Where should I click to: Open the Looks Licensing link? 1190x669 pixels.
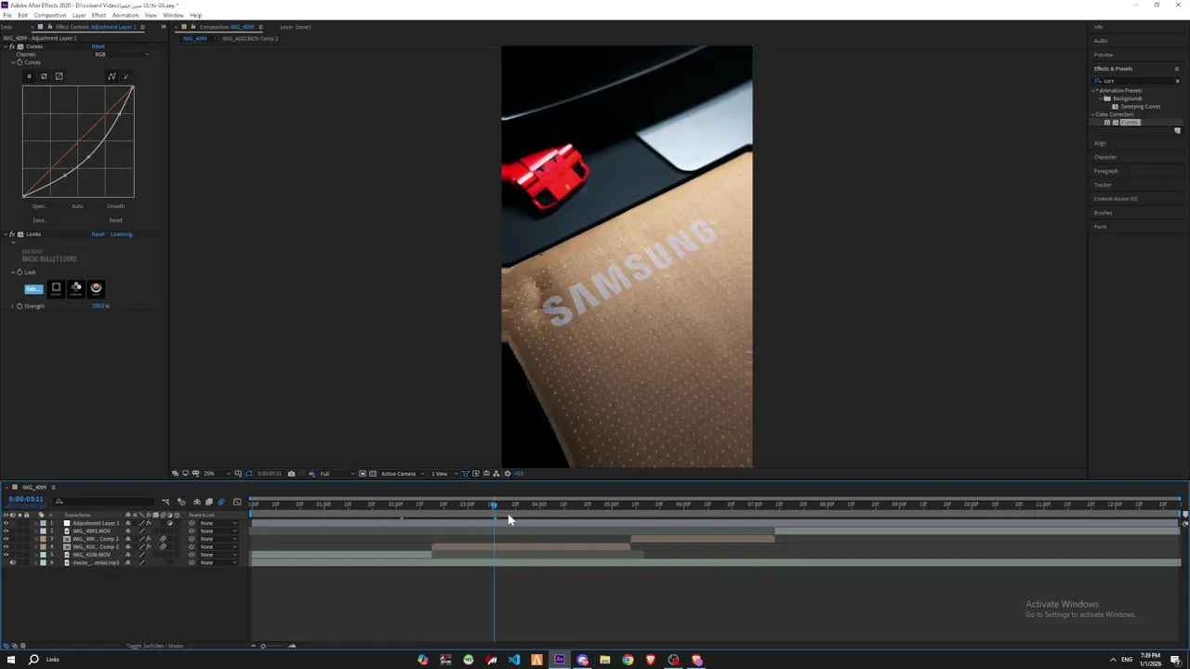click(x=122, y=234)
